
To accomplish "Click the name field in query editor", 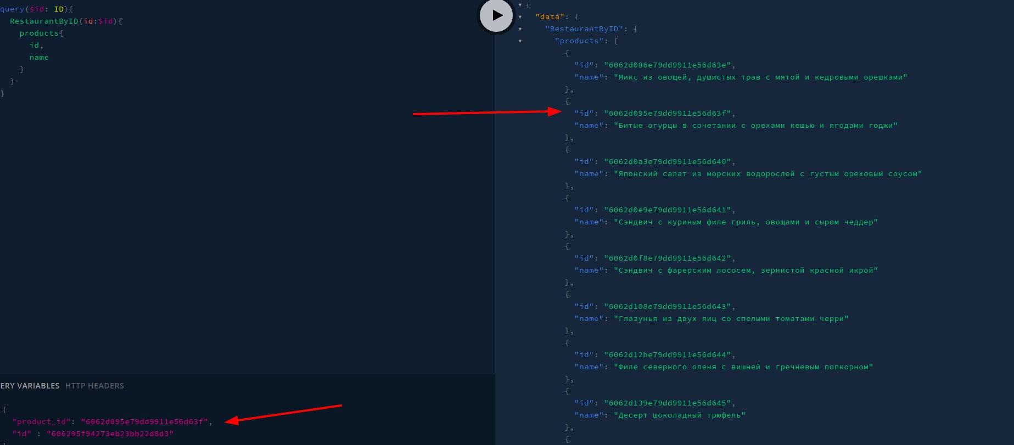I will (39, 58).
